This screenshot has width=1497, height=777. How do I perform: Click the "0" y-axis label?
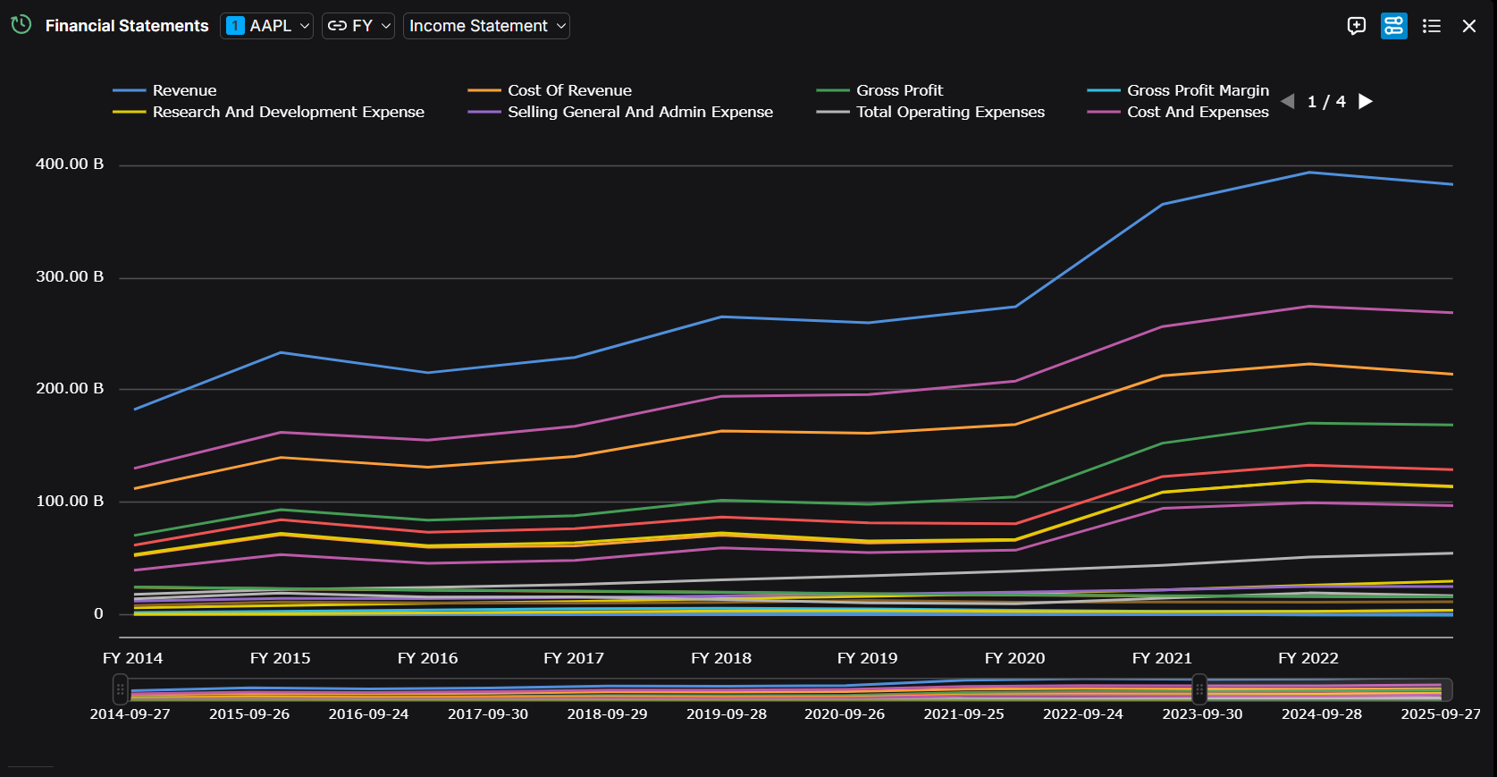coord(98,614)
